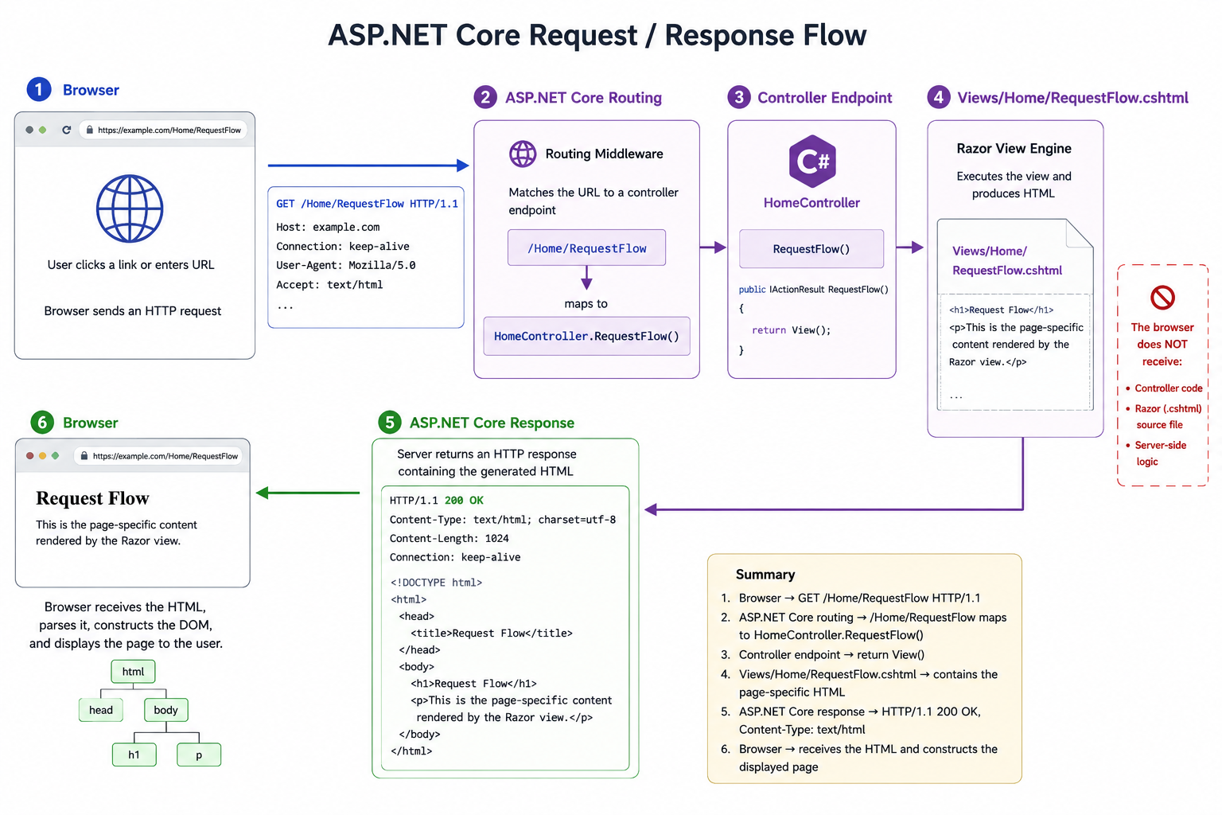The height and width of the screenshot is (815, 1222).
Task: Click the 'Server-side logic' bullet
Action: [1161, 454]
